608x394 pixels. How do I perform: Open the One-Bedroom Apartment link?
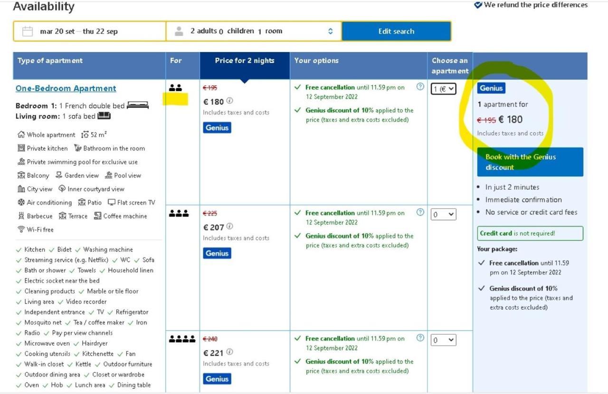click(66, 88)
